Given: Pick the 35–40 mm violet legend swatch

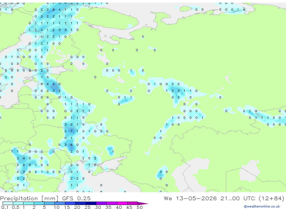Looking at the screenshot, I should (x=112, y=203).
